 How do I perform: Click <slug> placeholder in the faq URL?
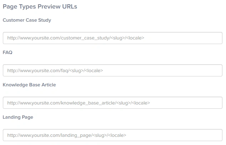pos(76,70)
